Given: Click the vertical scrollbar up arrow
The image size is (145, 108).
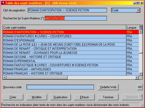Looking at the screenshot, I should pyautogui.click(x=141, y=32).
